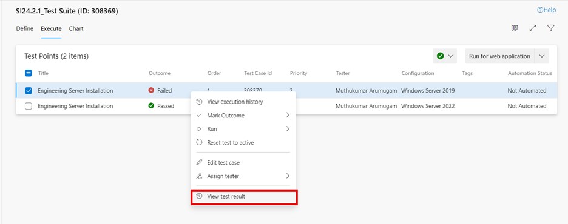Choose Run in the context menu

click(x=243, y=129)
